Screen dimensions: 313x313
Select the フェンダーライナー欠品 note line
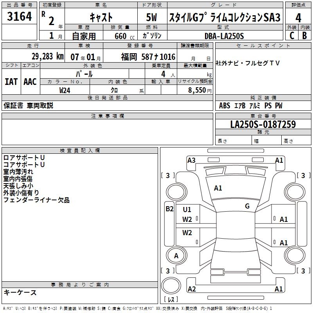click(x=36, y=200)
